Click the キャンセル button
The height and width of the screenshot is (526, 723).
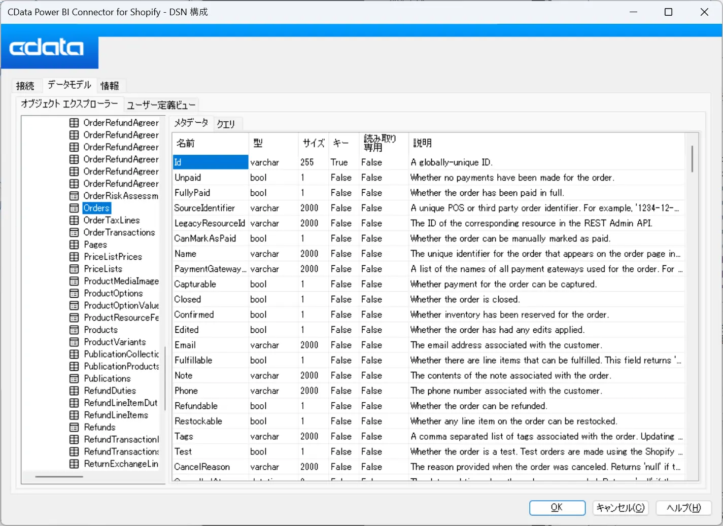[x=620, y=508]
